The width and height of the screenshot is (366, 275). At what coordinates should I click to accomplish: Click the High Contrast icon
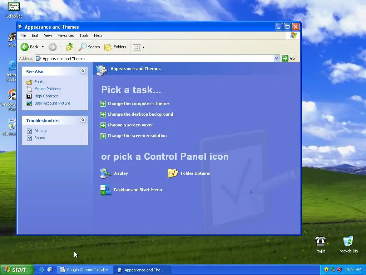pos(29,96)
